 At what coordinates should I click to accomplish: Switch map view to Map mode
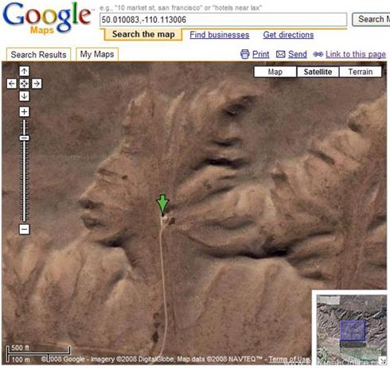click(x=275, y=72)
